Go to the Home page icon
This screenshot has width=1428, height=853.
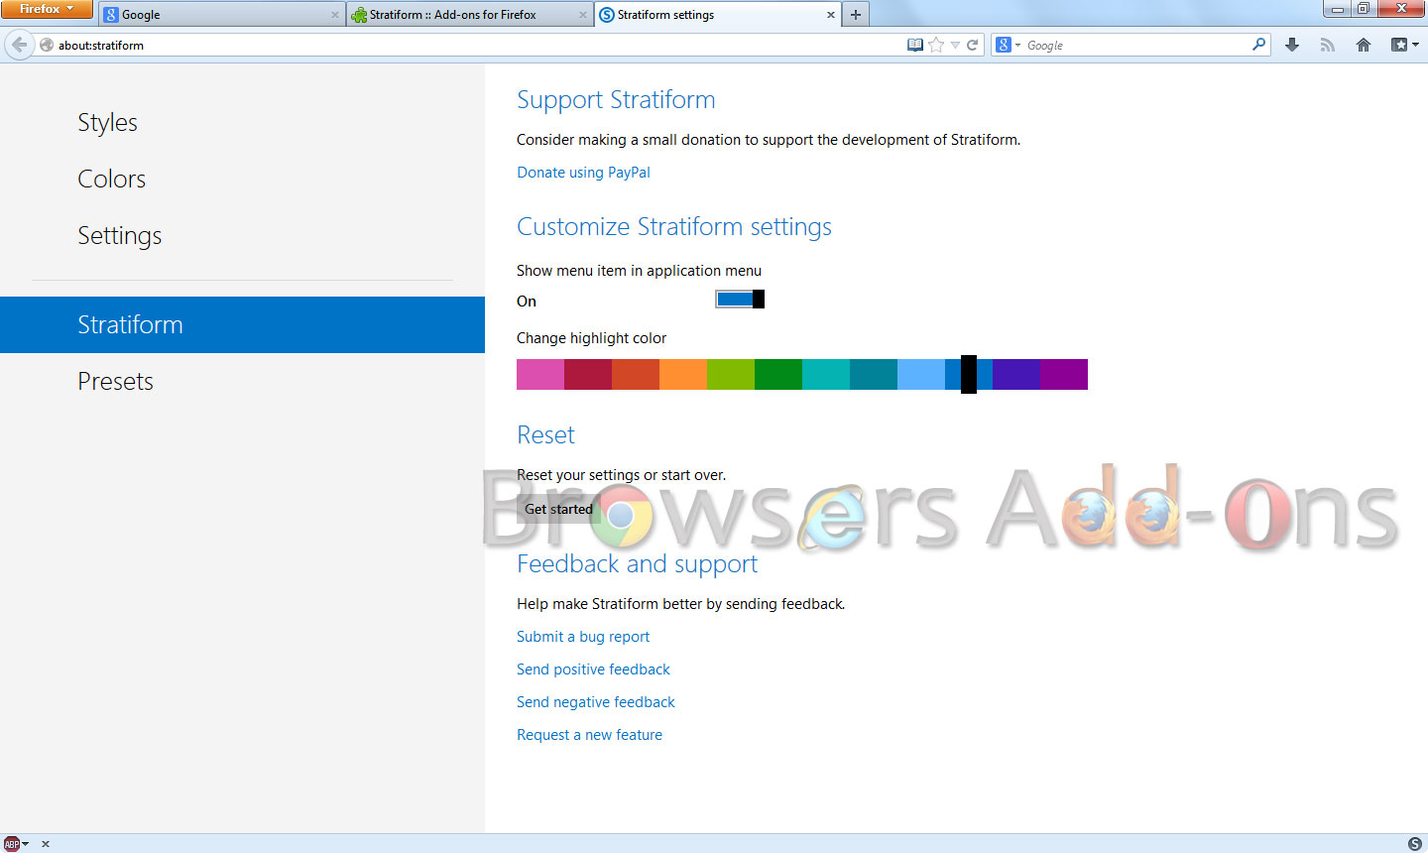point(1364,45)
